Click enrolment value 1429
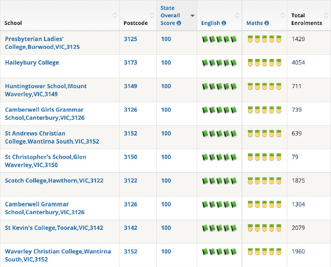Viewport: 331px width, 267px height. click(x=298, y=39)
